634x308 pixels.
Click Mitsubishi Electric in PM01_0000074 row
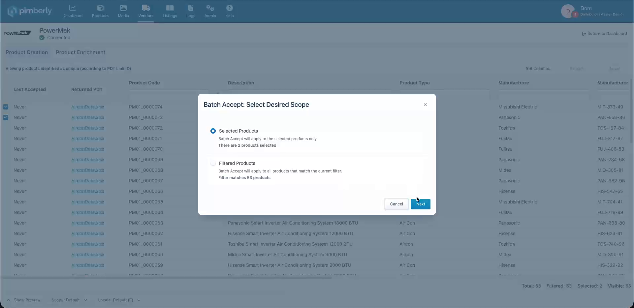pos(518,107)
